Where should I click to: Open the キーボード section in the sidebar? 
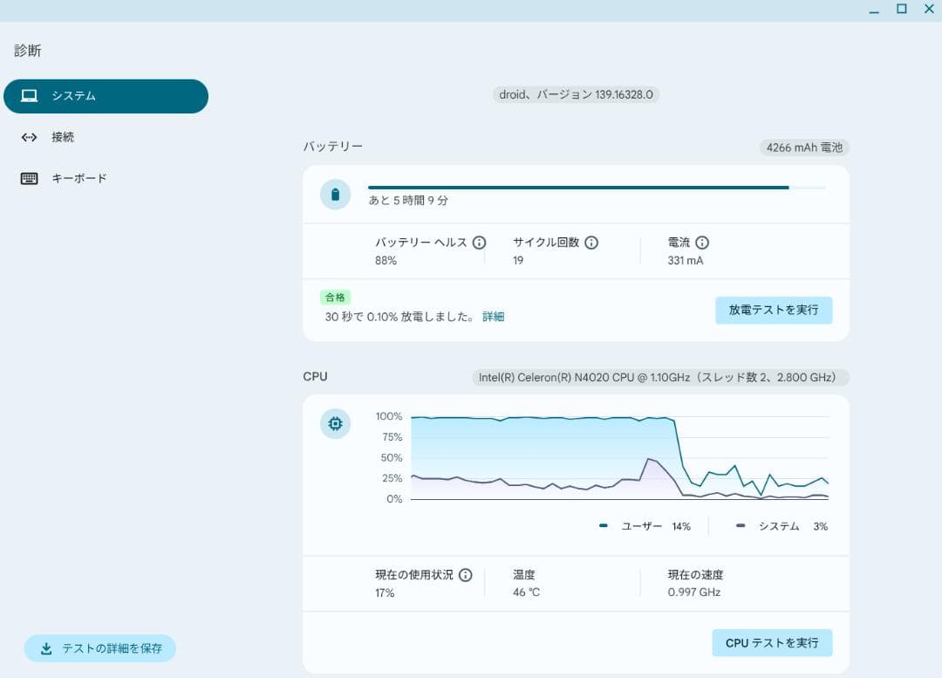[78, 179]
